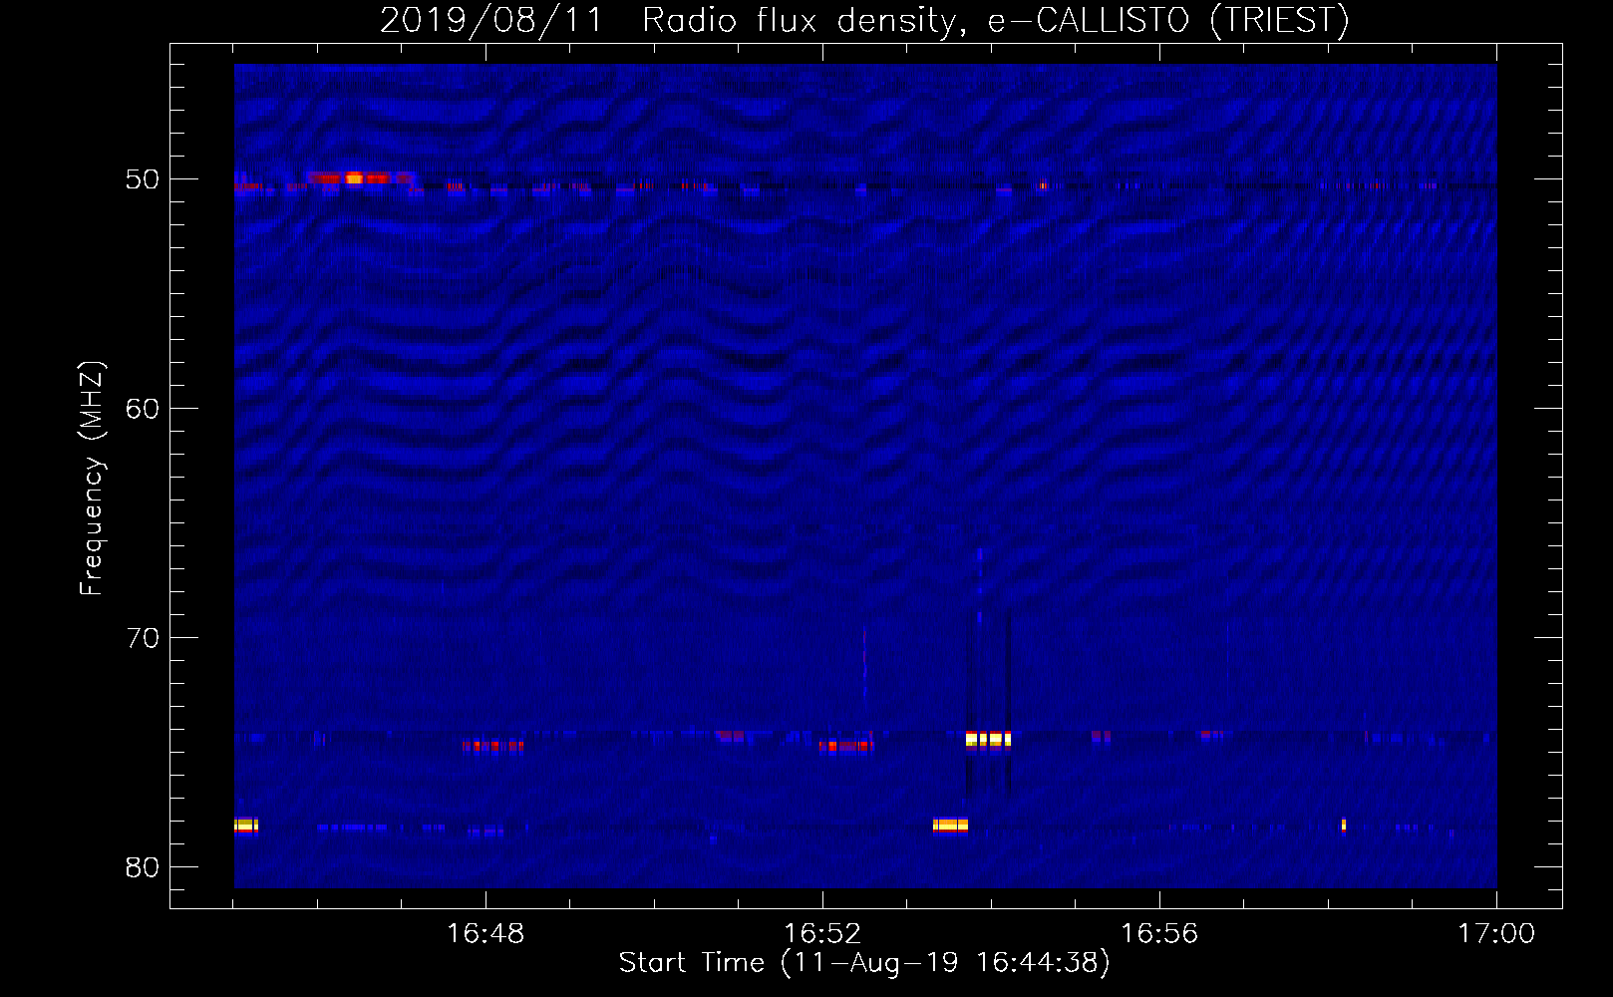
Task: Click the small bright spot at 78 MHz near 16:58
Action: (x=1344, y=825)
